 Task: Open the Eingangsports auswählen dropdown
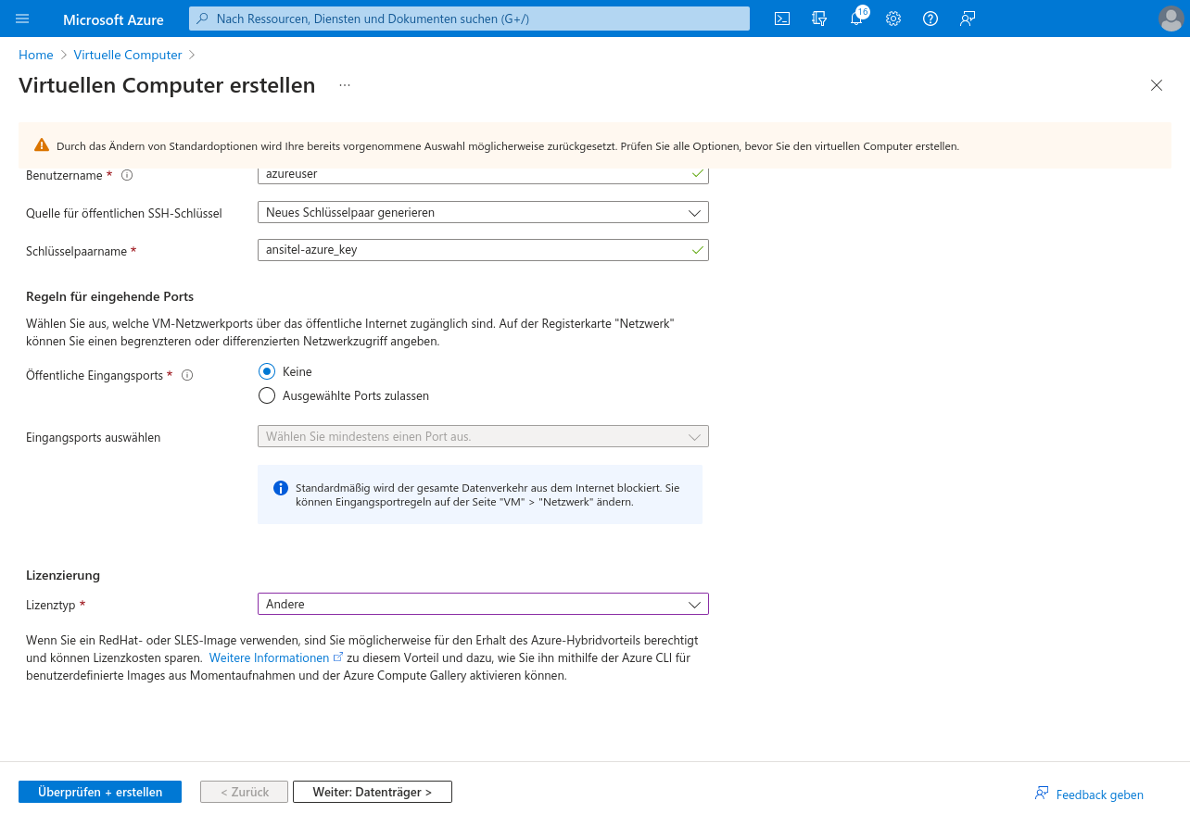point(482,436)
